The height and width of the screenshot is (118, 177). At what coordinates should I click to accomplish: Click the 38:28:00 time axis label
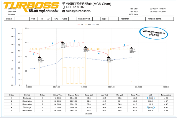click(x=139, y=87)
